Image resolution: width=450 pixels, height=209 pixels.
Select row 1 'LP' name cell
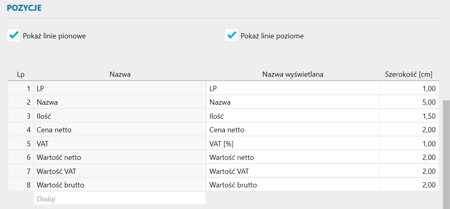[120, 88]
